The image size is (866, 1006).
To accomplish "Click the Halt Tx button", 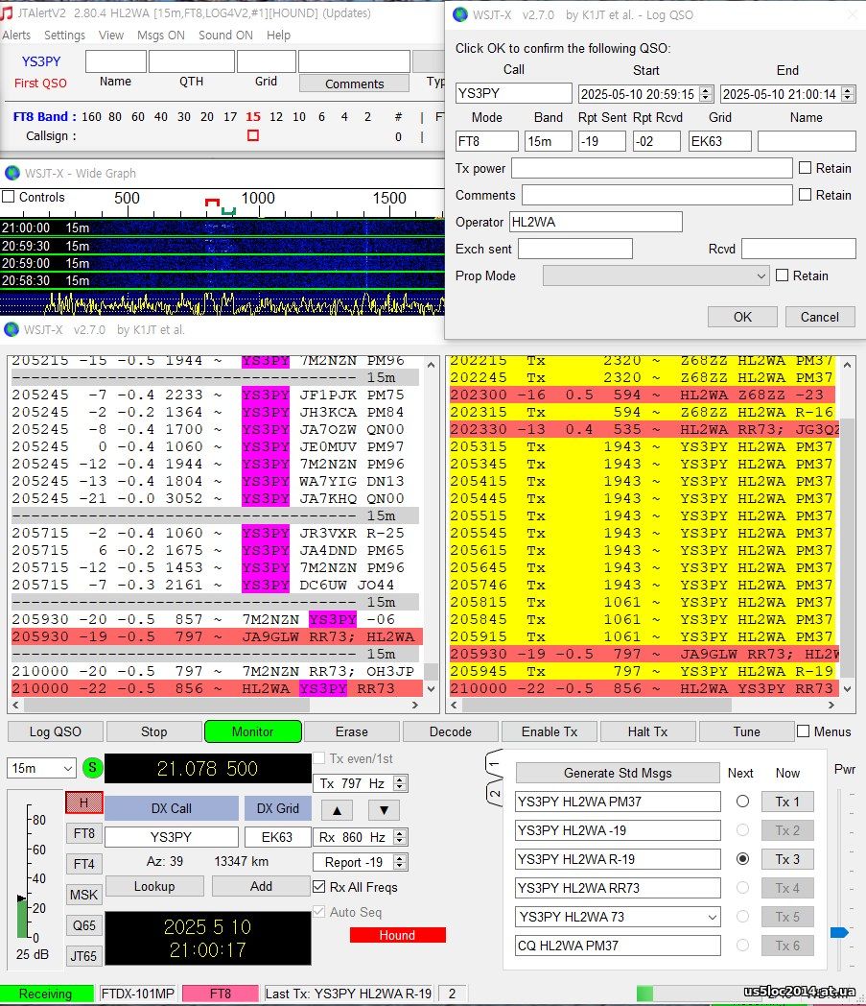I will [x=647, y=731].
